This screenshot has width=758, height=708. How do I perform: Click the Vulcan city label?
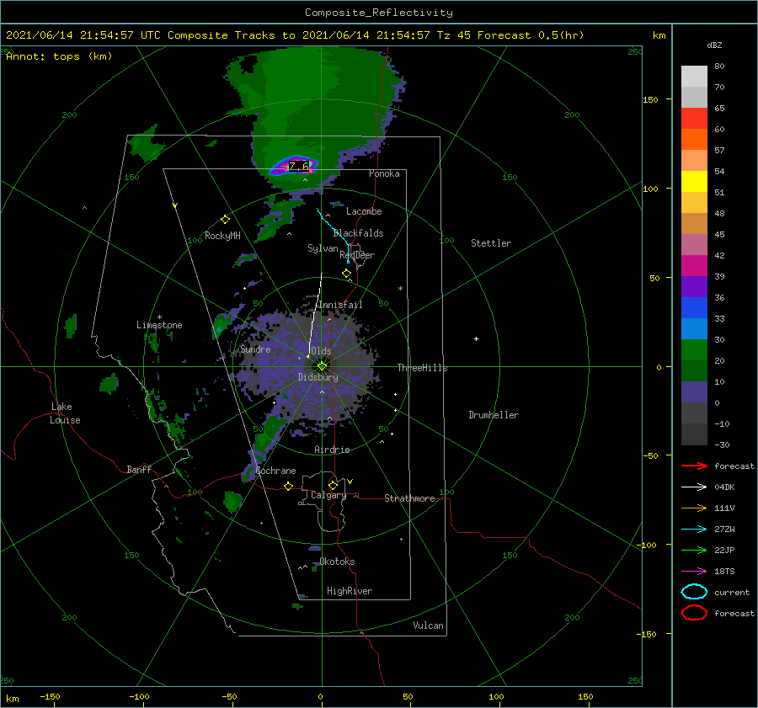coord(428,625)
